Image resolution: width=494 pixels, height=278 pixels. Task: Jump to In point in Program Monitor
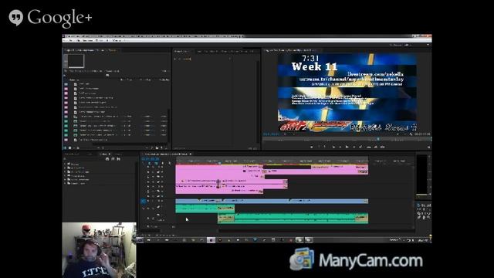click(333, 147)
